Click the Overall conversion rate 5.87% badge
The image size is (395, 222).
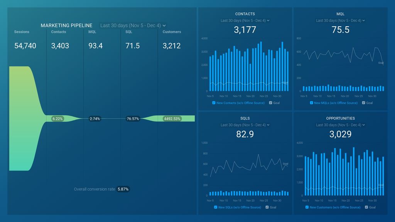pyautogui.click(x=122, y=189)
